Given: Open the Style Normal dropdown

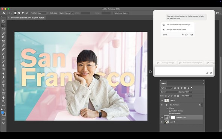Looking at the screenshot, I should [69, 13].
